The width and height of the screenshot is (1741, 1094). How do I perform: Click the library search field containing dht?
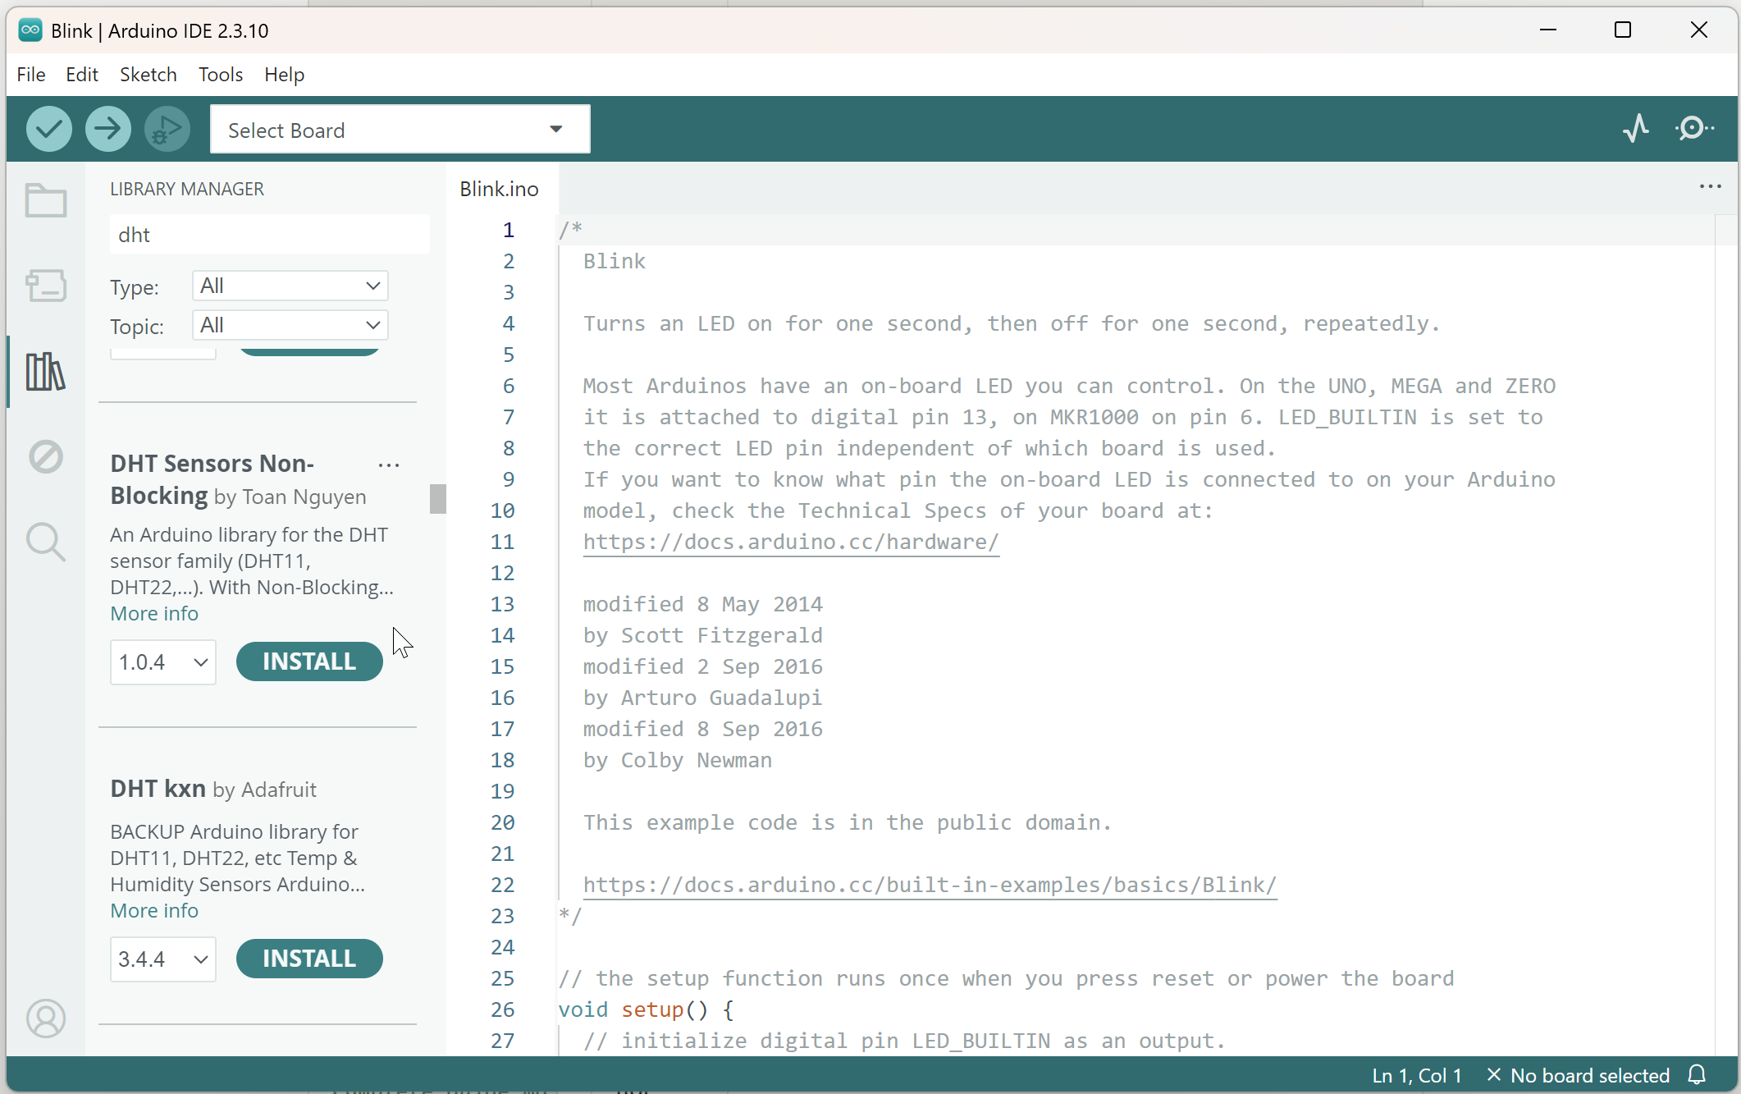point(269,235)
